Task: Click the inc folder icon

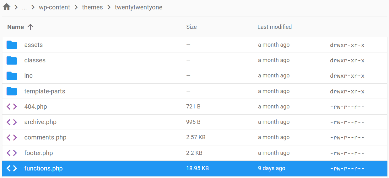Action: click(12, 76)
